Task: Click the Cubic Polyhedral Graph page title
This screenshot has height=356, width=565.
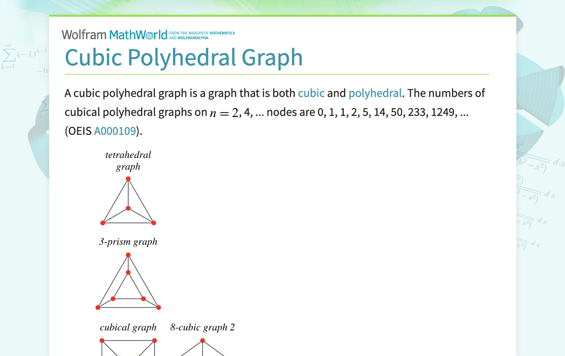Action: (x=184, y=58)
